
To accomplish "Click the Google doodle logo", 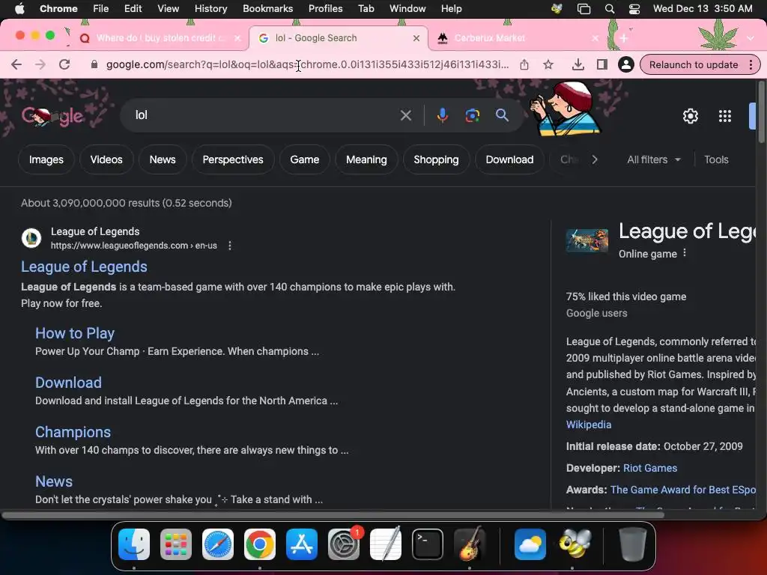I will (x=52, y=116).
